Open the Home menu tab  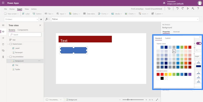click(x=12, y=9)
